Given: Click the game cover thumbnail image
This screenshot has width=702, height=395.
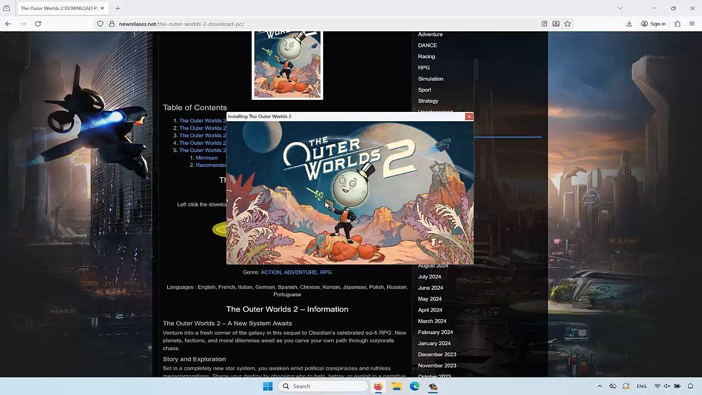Looking at the screenshot, I should (287, 65).
